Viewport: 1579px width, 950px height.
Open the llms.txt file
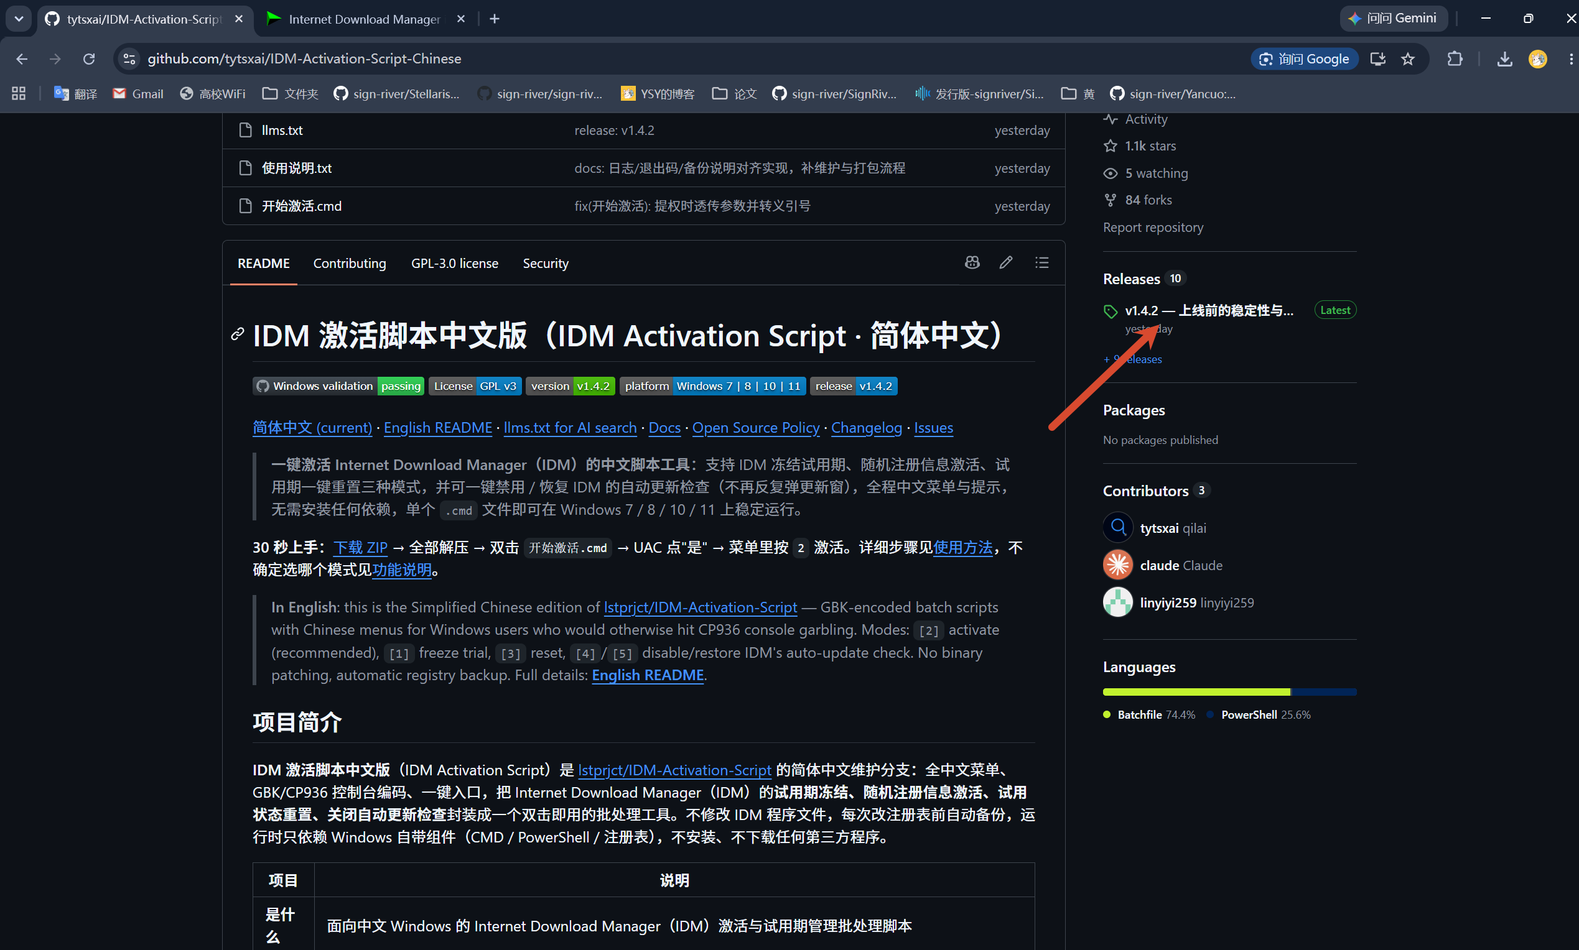(282, 130)
